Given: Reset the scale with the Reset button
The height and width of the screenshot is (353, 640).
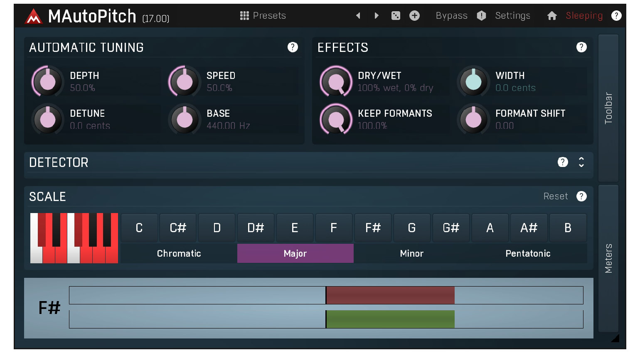Looking at the screenshot, I should click(556, 196).
